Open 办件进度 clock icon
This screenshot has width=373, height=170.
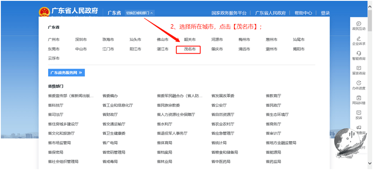pos(359,83)
